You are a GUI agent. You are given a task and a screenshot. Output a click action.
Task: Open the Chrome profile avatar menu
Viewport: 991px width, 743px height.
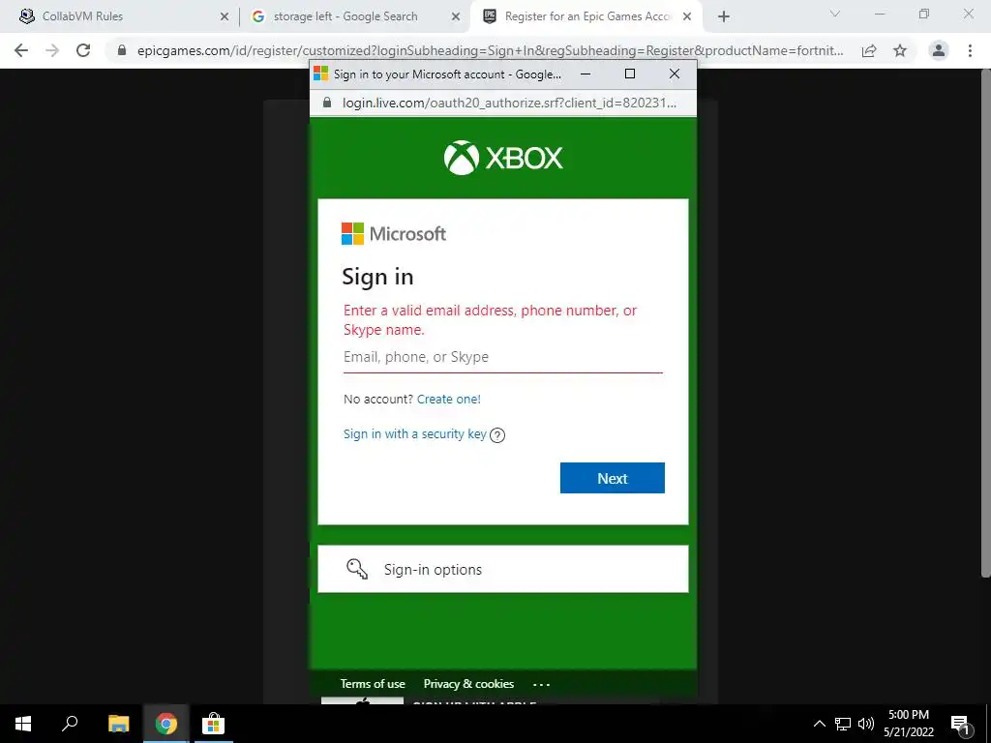[x=939, y=50]
